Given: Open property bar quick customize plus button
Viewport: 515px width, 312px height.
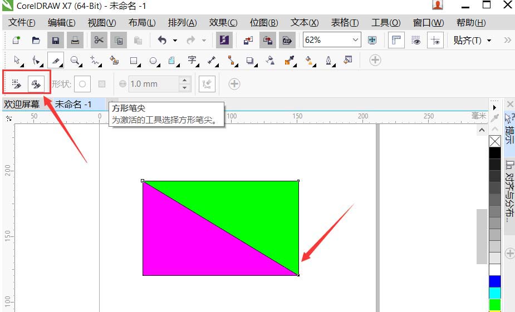Looking at the screenshot, I should (x=234, y=84).
